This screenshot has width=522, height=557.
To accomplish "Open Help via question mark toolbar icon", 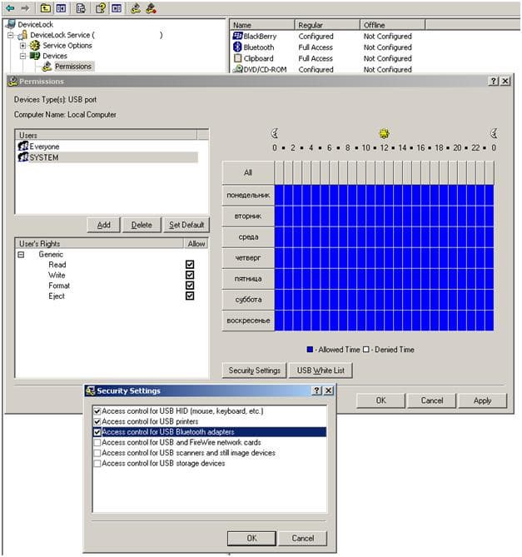I will pos(101,7).
